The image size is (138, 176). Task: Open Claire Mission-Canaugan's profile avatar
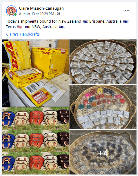click(x=11, y=11)
